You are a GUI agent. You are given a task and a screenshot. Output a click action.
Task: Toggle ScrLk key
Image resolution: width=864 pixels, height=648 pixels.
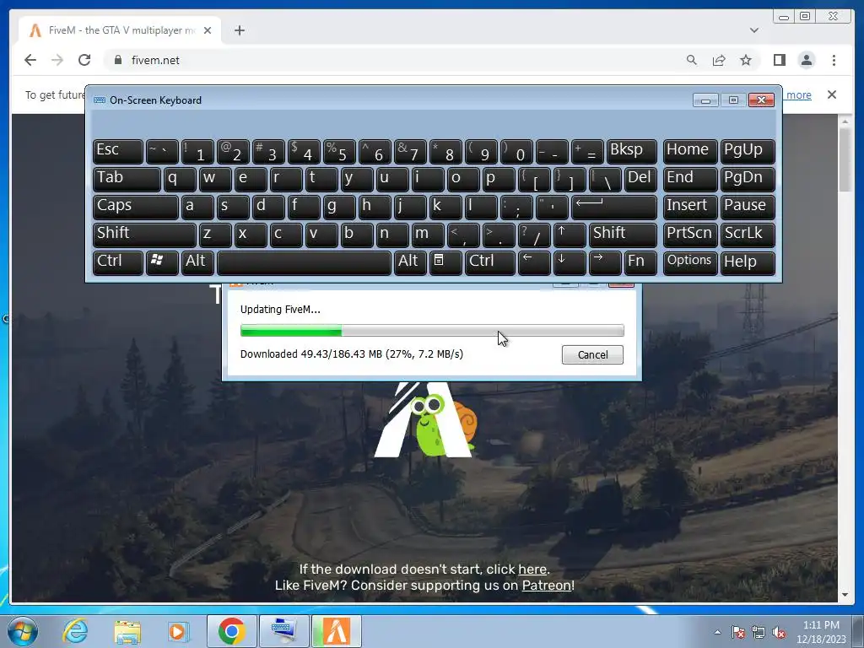748,235
